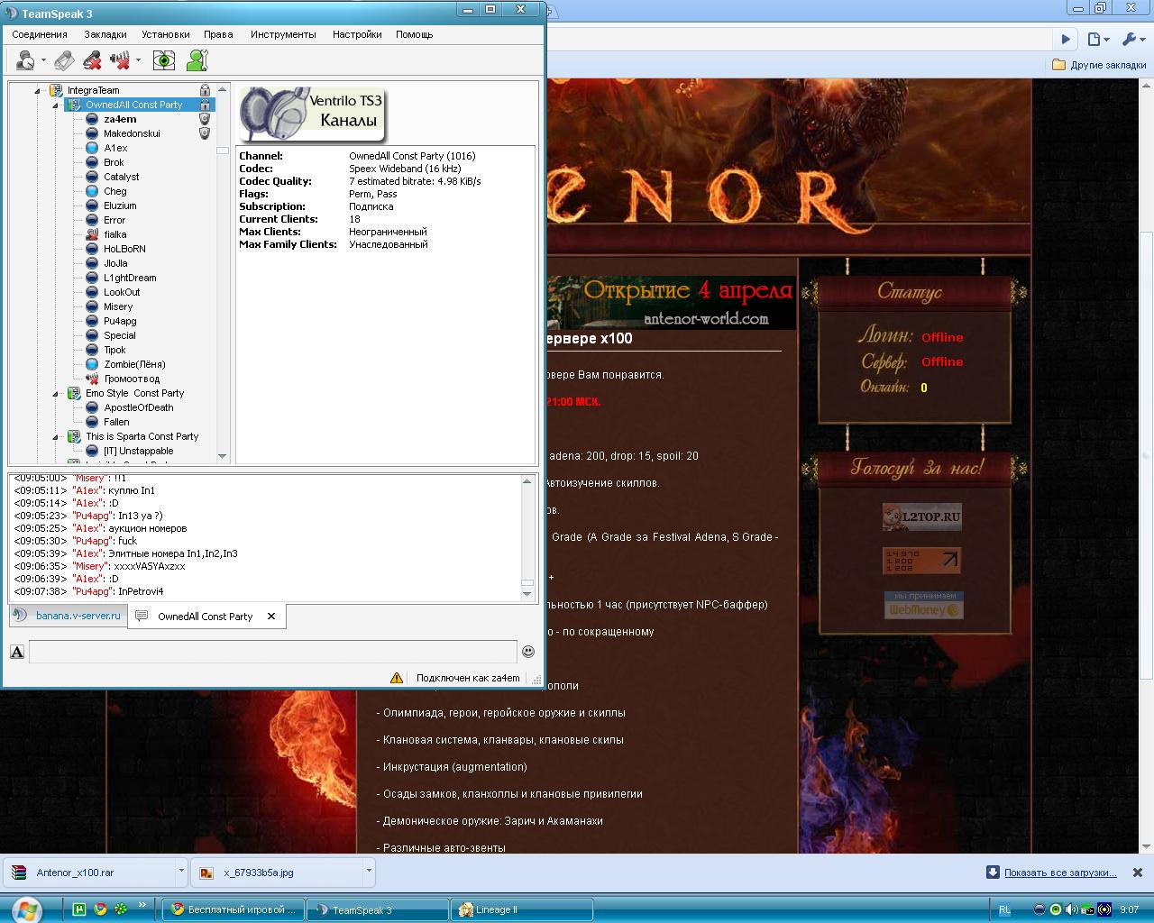Select user za4em in channel tree
This screenshot has width=1154, height=923.
pos(120,119)
